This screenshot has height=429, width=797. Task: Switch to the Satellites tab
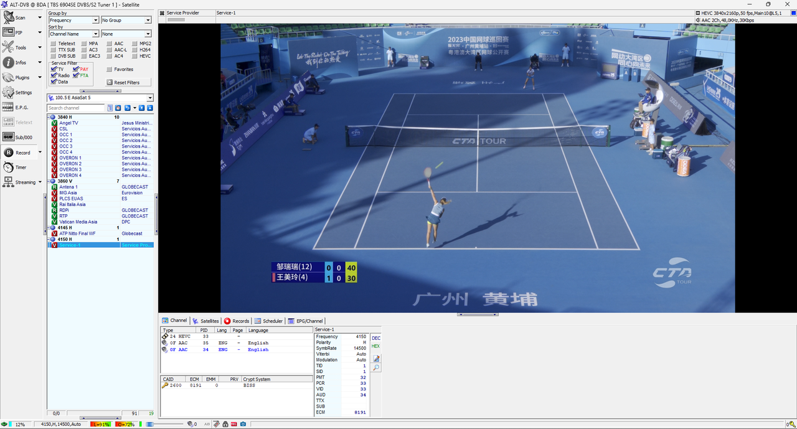click(x=205, y=321)
